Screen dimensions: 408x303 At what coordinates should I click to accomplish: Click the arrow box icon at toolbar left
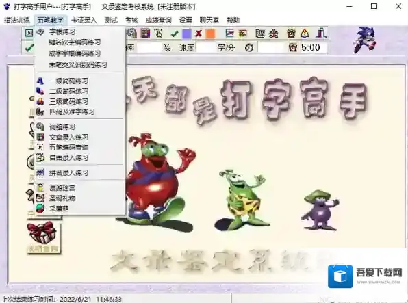coord(29,33)
